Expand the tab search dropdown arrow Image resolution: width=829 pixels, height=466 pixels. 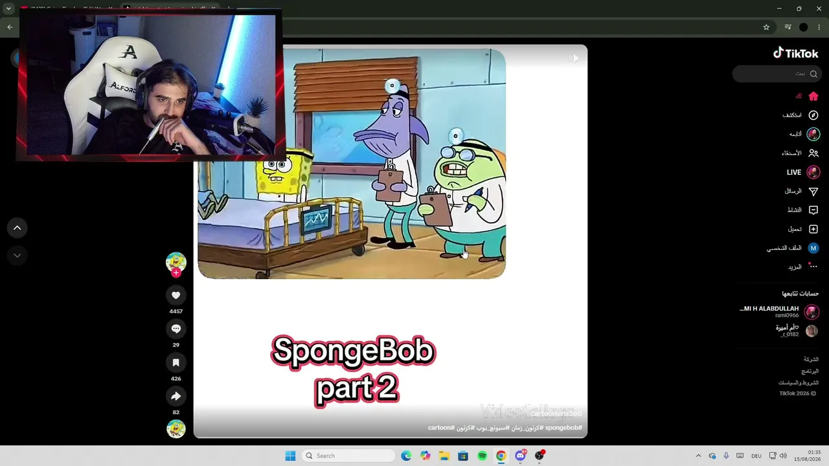pyautogui.click(x=8, y=9)
